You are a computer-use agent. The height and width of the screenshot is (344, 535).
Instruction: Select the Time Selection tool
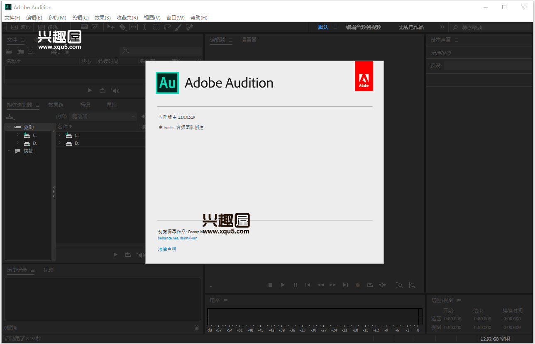144,27
